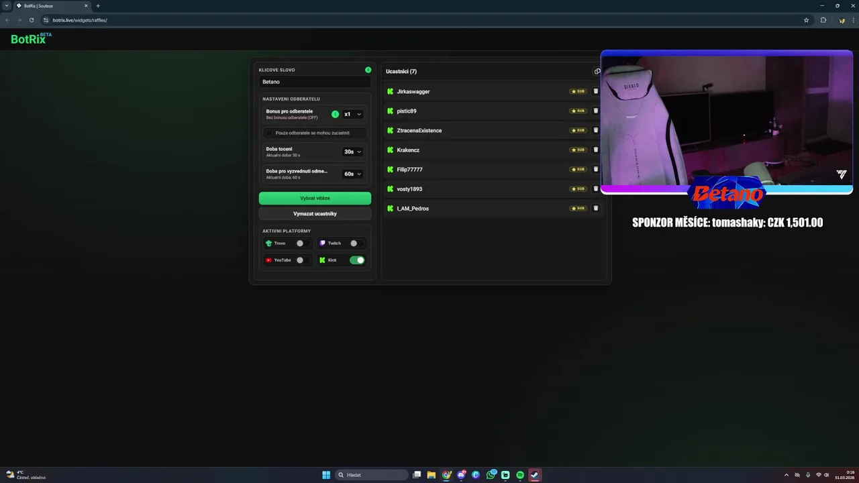Click the Vymazat ucastniky button
This screenshot has width=859, height=483.
click(x=315, y=213)
